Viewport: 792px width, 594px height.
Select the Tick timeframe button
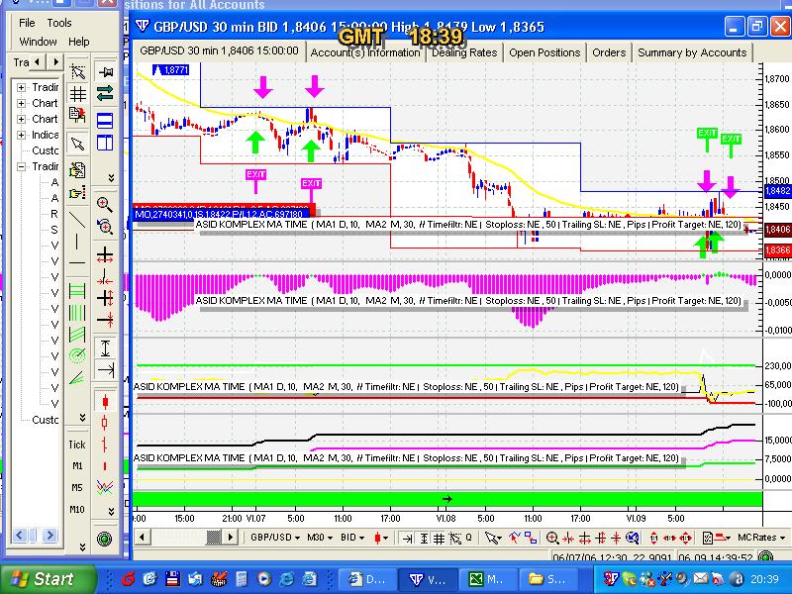77,445
